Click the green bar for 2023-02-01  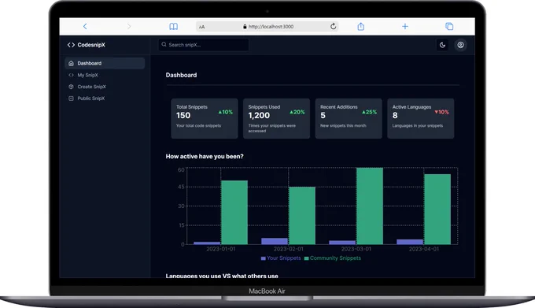302,216
